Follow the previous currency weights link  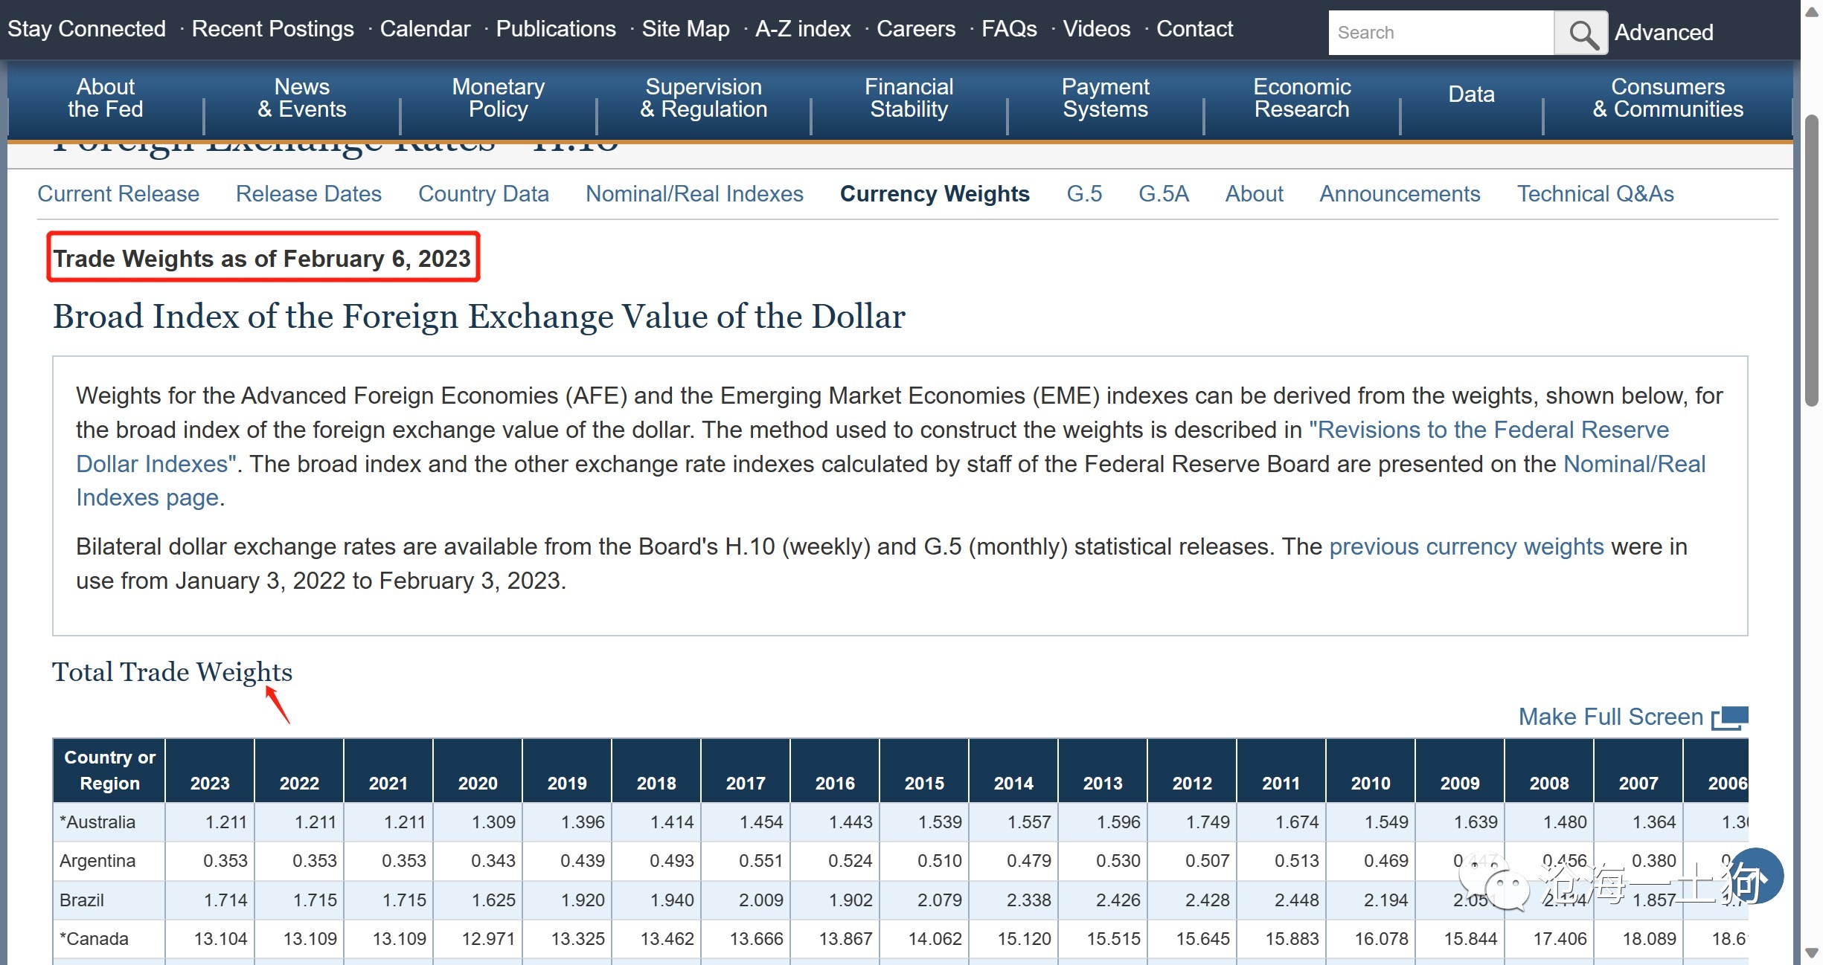point(1466,546)
